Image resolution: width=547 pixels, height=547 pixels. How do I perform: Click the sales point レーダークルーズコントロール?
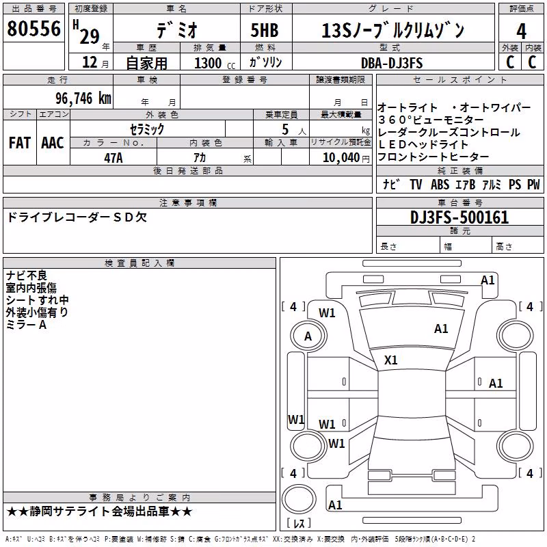449,132
